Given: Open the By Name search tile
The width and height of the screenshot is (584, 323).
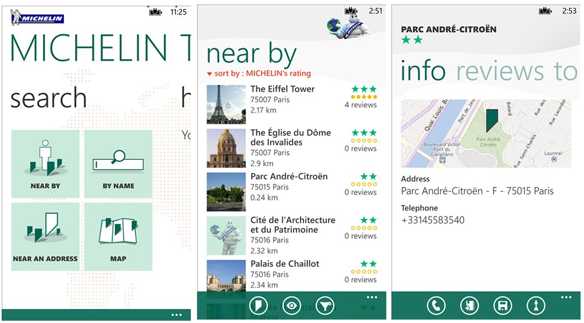Looking at the screenshot, I should point(118,164).
